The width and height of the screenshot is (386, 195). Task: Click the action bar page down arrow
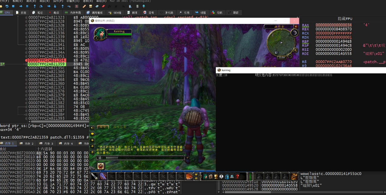pos(196,178)
